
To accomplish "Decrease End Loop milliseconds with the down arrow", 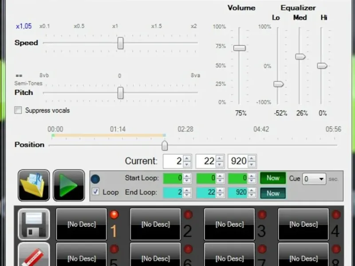I will pyautogui.click(x=252, y=195).
